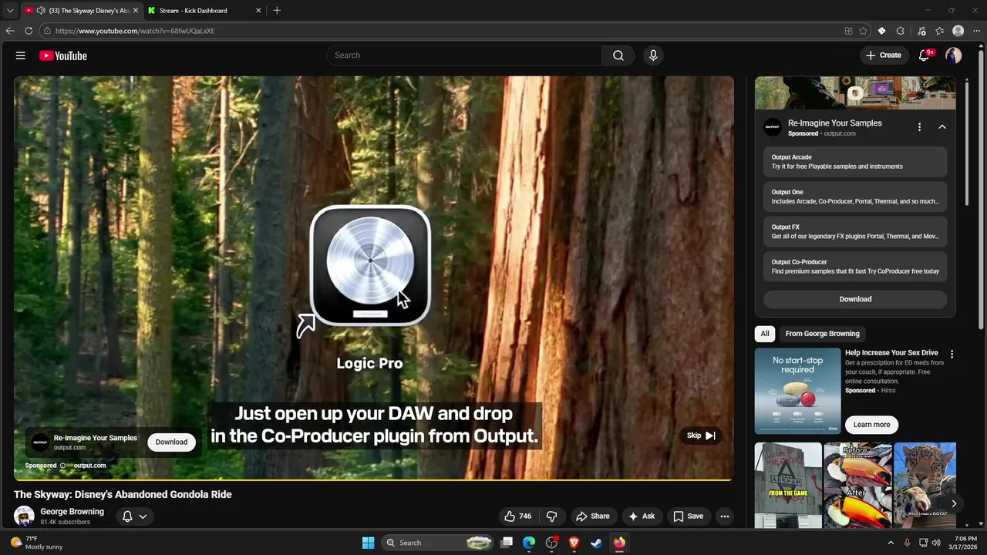
Task: Open the Output Arcade ad card
Action: click(855, 162)
